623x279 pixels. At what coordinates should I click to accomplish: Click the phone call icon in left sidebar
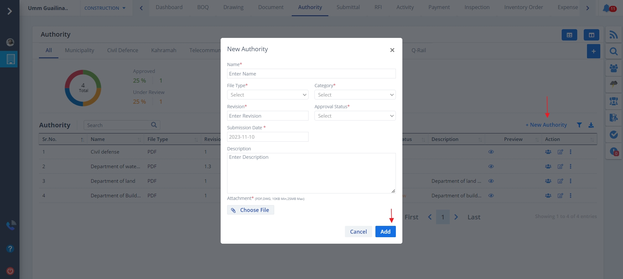(x=11, y=225)
